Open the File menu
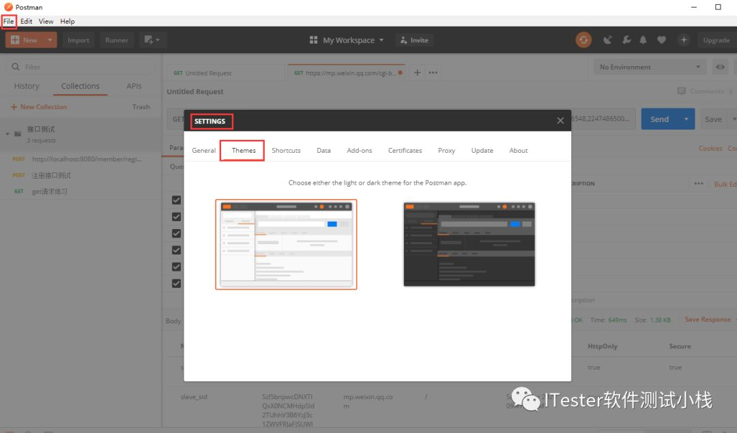 8,21
